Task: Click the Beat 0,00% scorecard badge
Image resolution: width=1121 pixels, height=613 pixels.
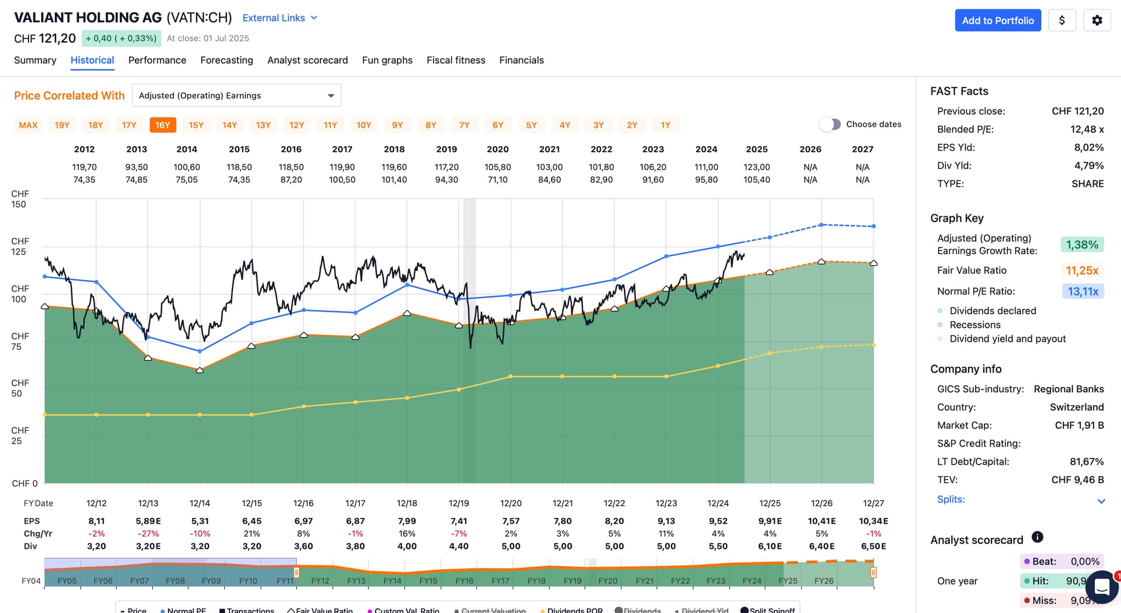Action: (x=1061, y=562)
